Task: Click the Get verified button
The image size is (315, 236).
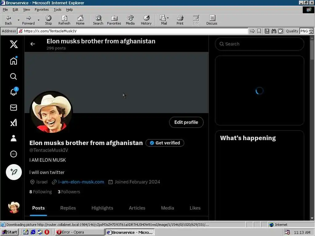Action: pyautogui.click(x=165, y=143)
